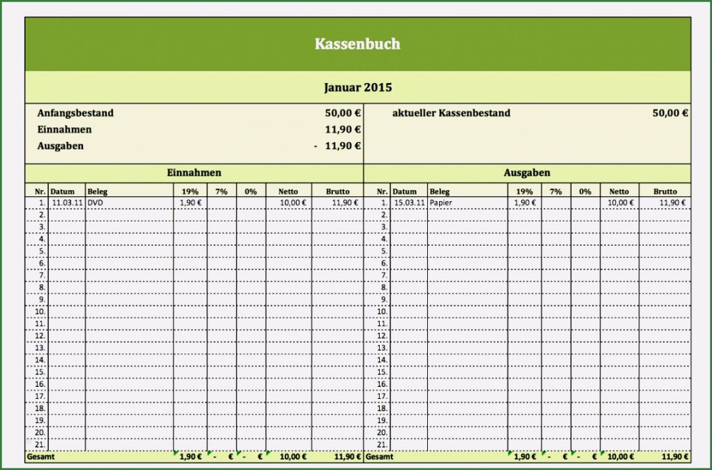The image size is (712, 470).
Task: Select the Januar 2015 header
Action: pyautogui.click(x=357, y=87)
